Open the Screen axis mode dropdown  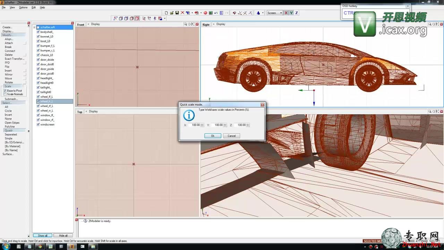tap(281, 13)
